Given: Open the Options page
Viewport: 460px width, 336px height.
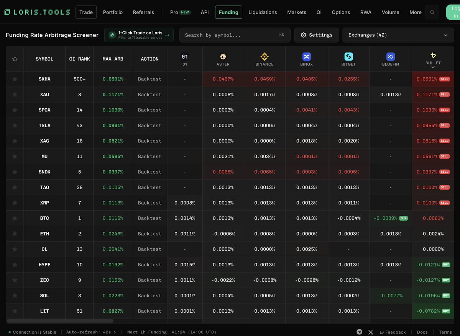Looking at the screenshot, I should coord(341,12).
